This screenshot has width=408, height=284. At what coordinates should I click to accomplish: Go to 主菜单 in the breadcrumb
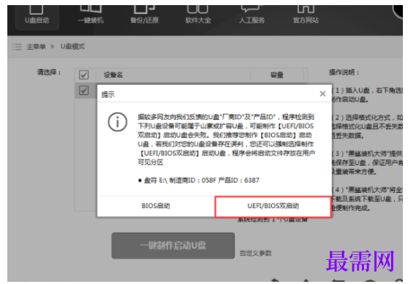tap(36, 47)
